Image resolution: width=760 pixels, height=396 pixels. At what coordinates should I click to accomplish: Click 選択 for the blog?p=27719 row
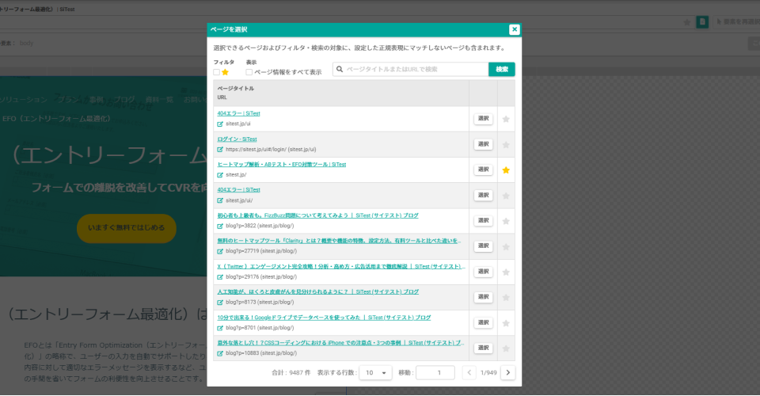(x=483, y=246)
